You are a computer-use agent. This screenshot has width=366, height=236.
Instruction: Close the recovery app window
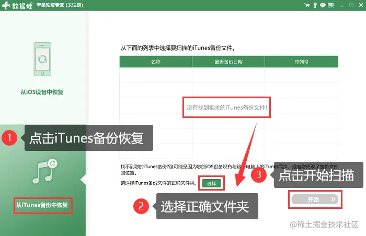361,5
